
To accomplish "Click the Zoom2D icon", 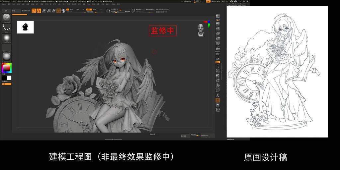I will pyautogui.click(x=217, y=28).
